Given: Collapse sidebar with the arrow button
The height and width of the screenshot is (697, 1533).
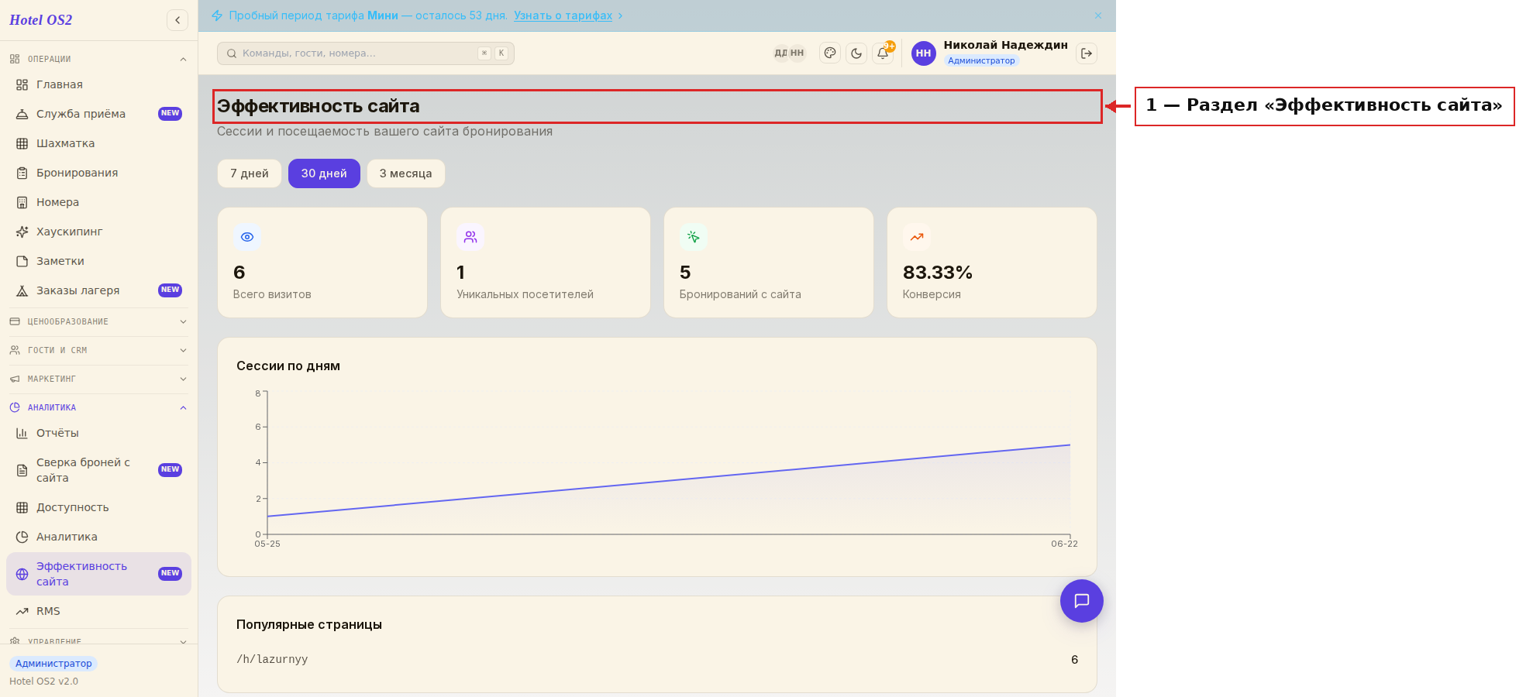Looking at the screenshot, I should [x=177, y=20].
